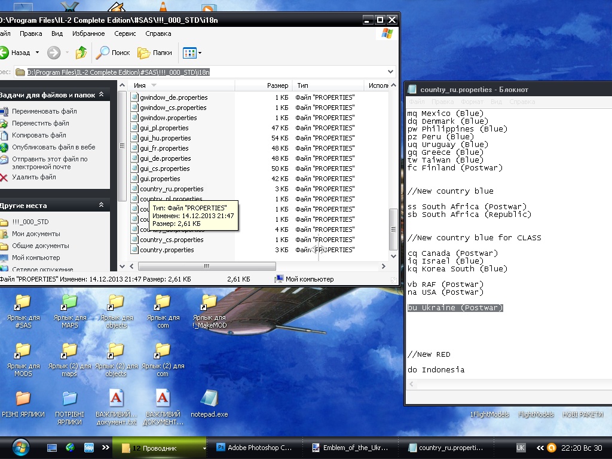Click the Удалить файл red X icon

point(4,177)
